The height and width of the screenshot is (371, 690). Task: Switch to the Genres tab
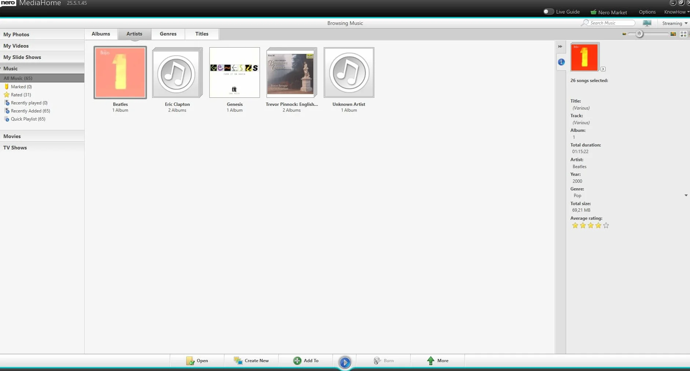168,34
